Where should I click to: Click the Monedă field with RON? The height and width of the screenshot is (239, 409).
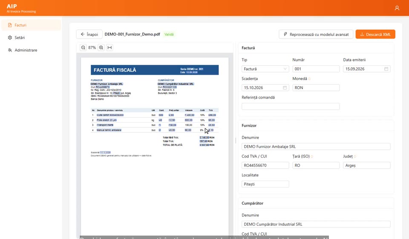316,88
